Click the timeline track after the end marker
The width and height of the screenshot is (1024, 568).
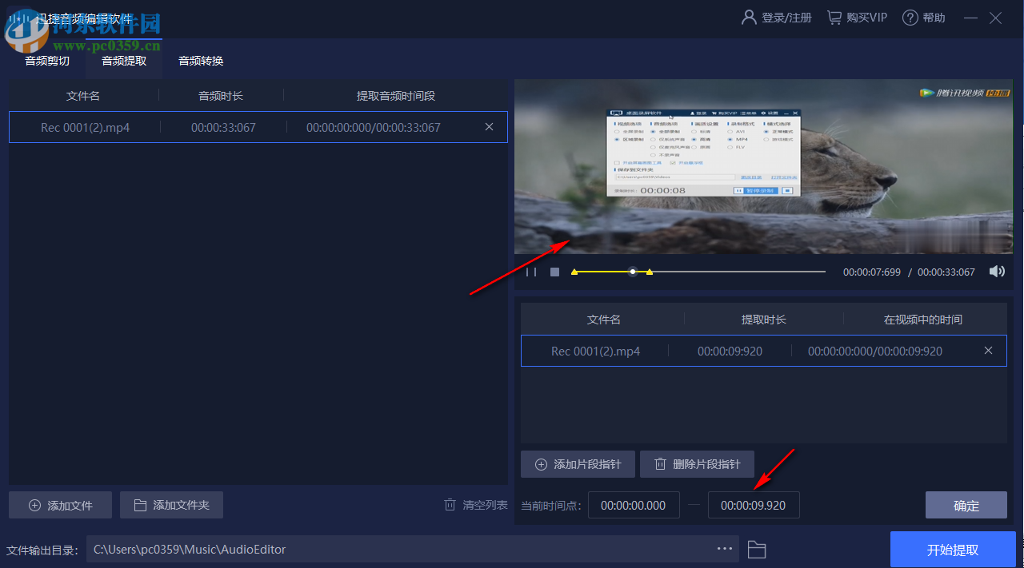pyautogui.click(x=740, y=272)
